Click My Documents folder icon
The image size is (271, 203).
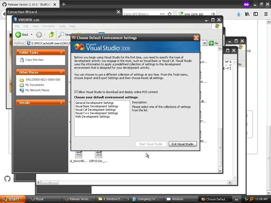(x=22, y=85)
